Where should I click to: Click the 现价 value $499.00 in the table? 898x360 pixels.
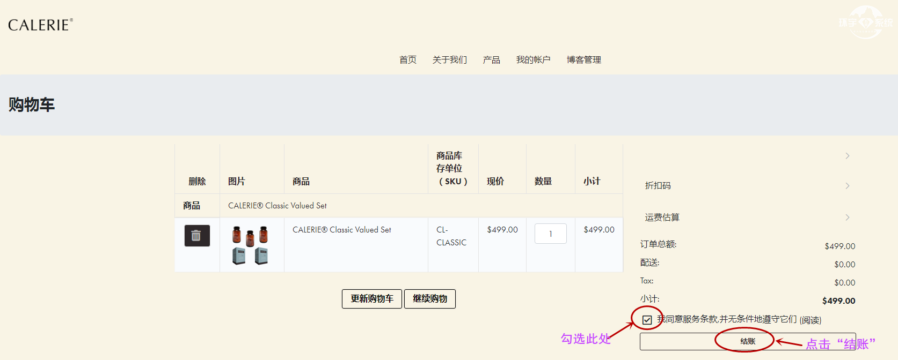[502, 229]
